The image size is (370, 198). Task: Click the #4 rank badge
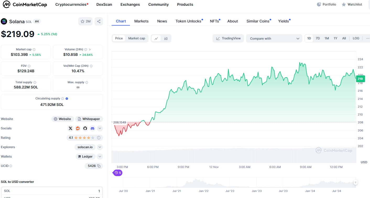click(x=37, y=21)
